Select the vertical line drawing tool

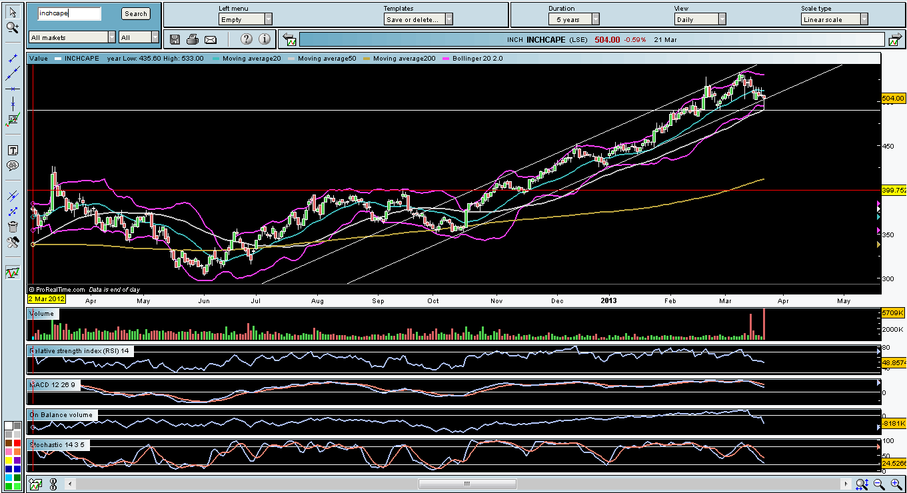click(x=13, y=105)
